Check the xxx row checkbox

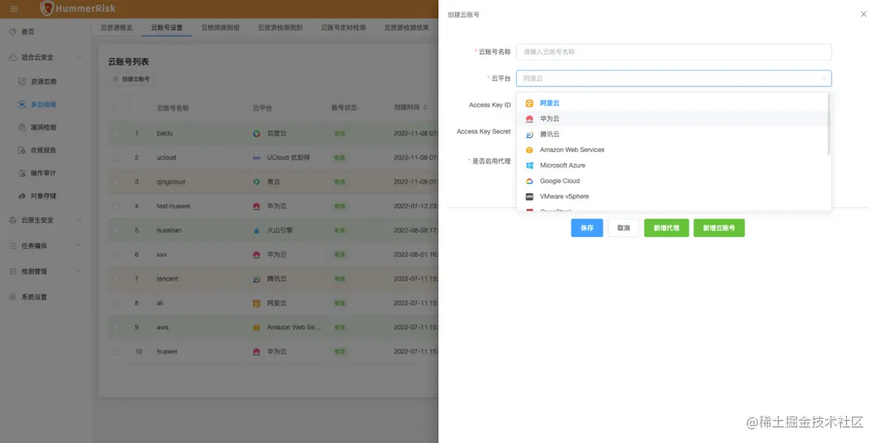pyautogui.click(x=116, y=254)
